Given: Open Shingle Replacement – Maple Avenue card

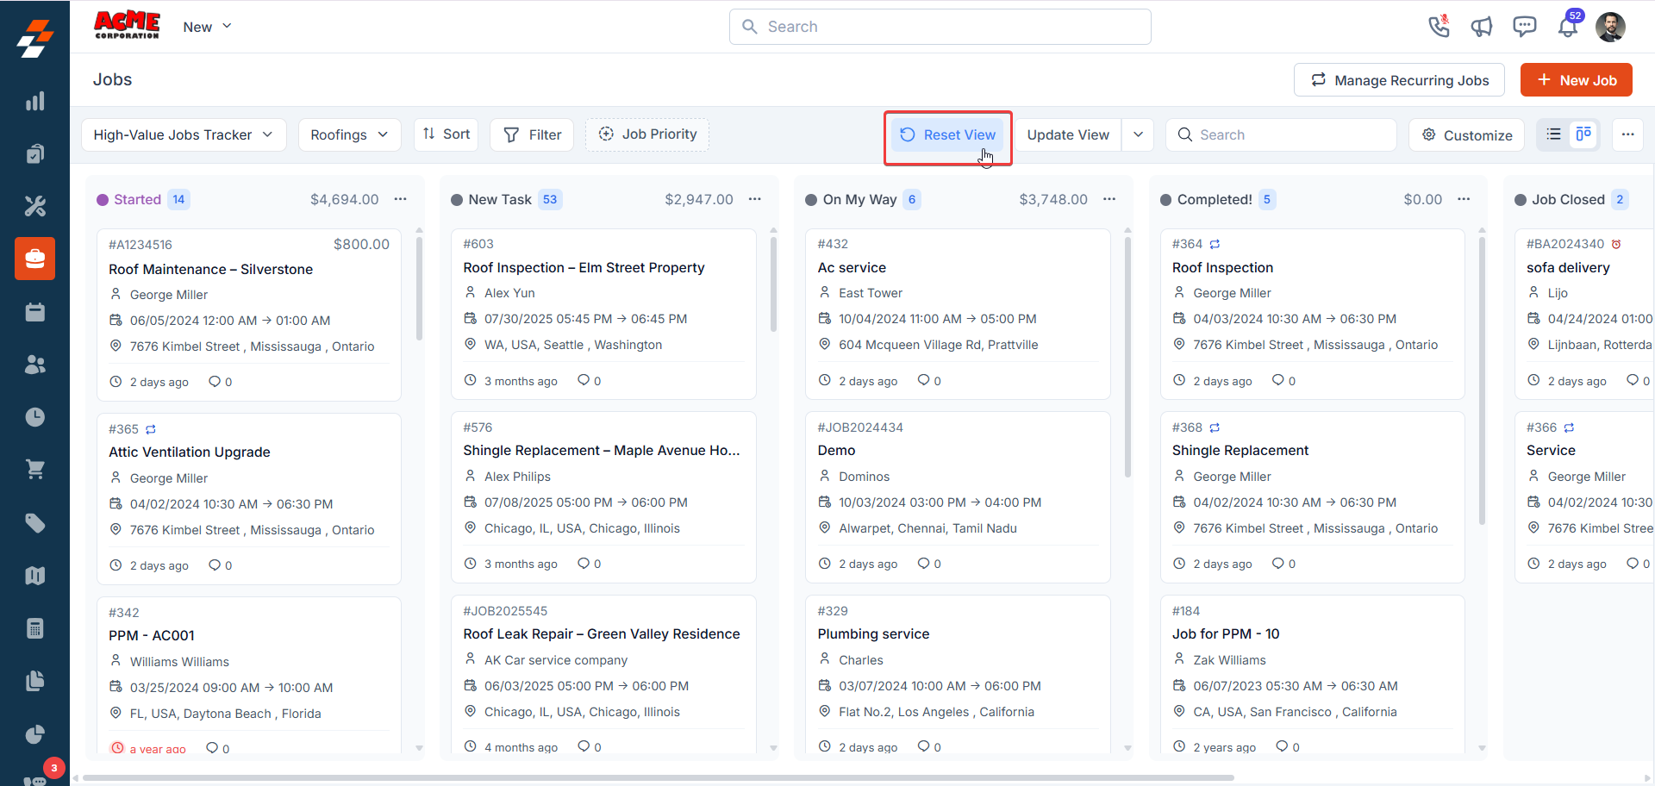Looking at the screenshot, I should (603, 497).
